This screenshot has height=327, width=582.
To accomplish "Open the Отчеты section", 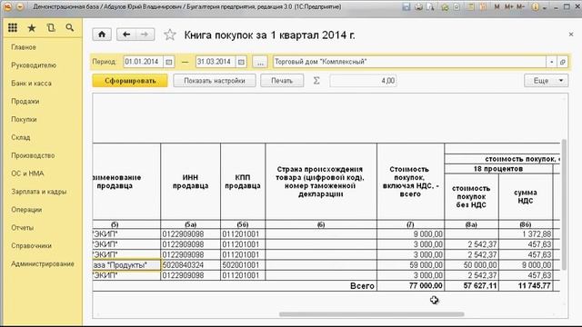I will [22, 228].
